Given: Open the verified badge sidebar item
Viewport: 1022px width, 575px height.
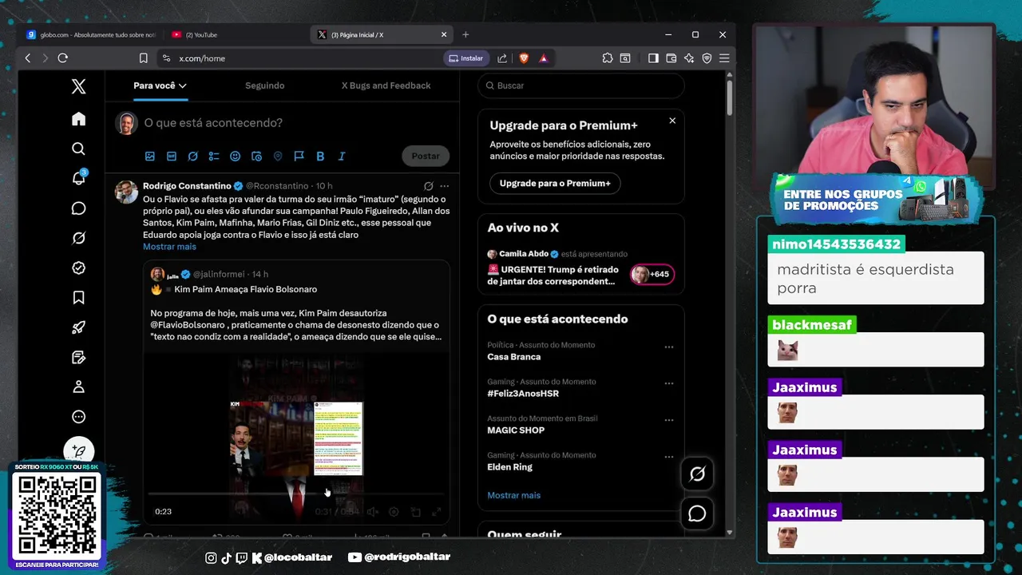Looking at the screenshot, I should 78,268.
